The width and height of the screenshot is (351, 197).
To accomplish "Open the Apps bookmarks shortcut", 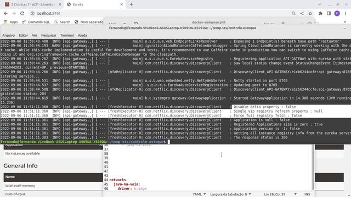I will tap(10, 22).
